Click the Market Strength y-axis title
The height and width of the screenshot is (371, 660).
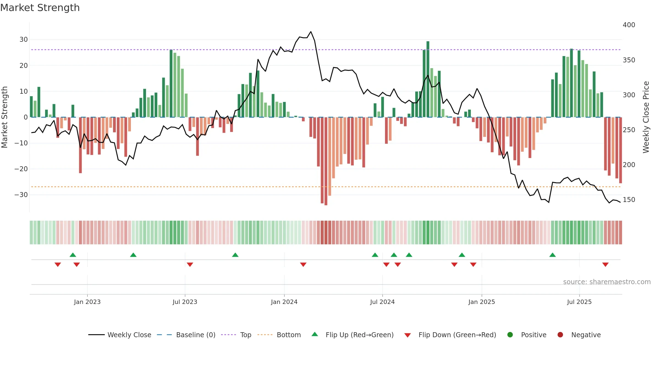(x=4, y=117)
